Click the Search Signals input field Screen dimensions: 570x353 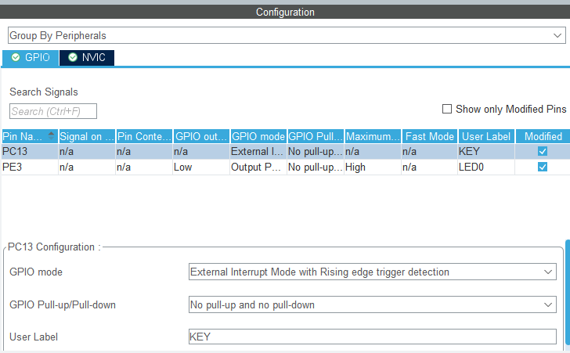click(x=53, y=111)
